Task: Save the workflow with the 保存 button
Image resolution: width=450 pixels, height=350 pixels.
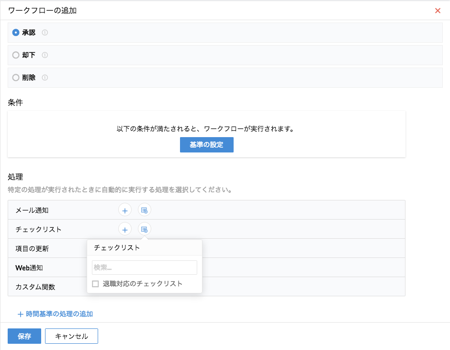Action: pos(24,336)
